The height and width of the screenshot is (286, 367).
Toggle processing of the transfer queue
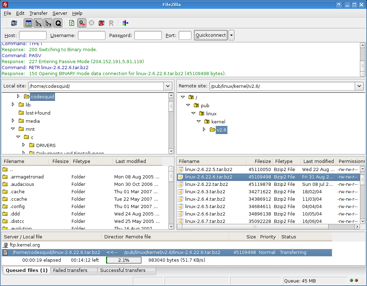(x=81, y=23)
